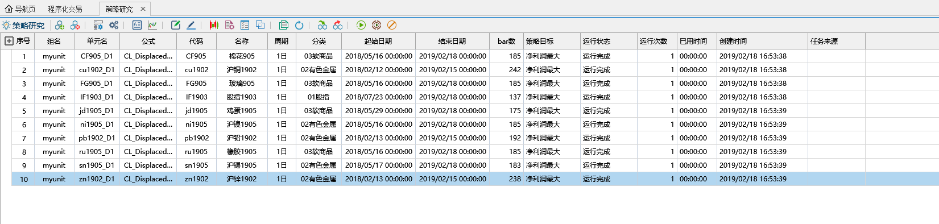Viewport: 939px width, 224px height.
Task: Click the add group icon with green plus
Action: pos(60,25)
